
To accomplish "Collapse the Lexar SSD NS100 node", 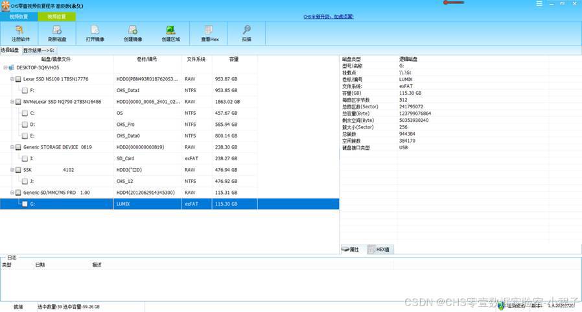I will 12,79.
